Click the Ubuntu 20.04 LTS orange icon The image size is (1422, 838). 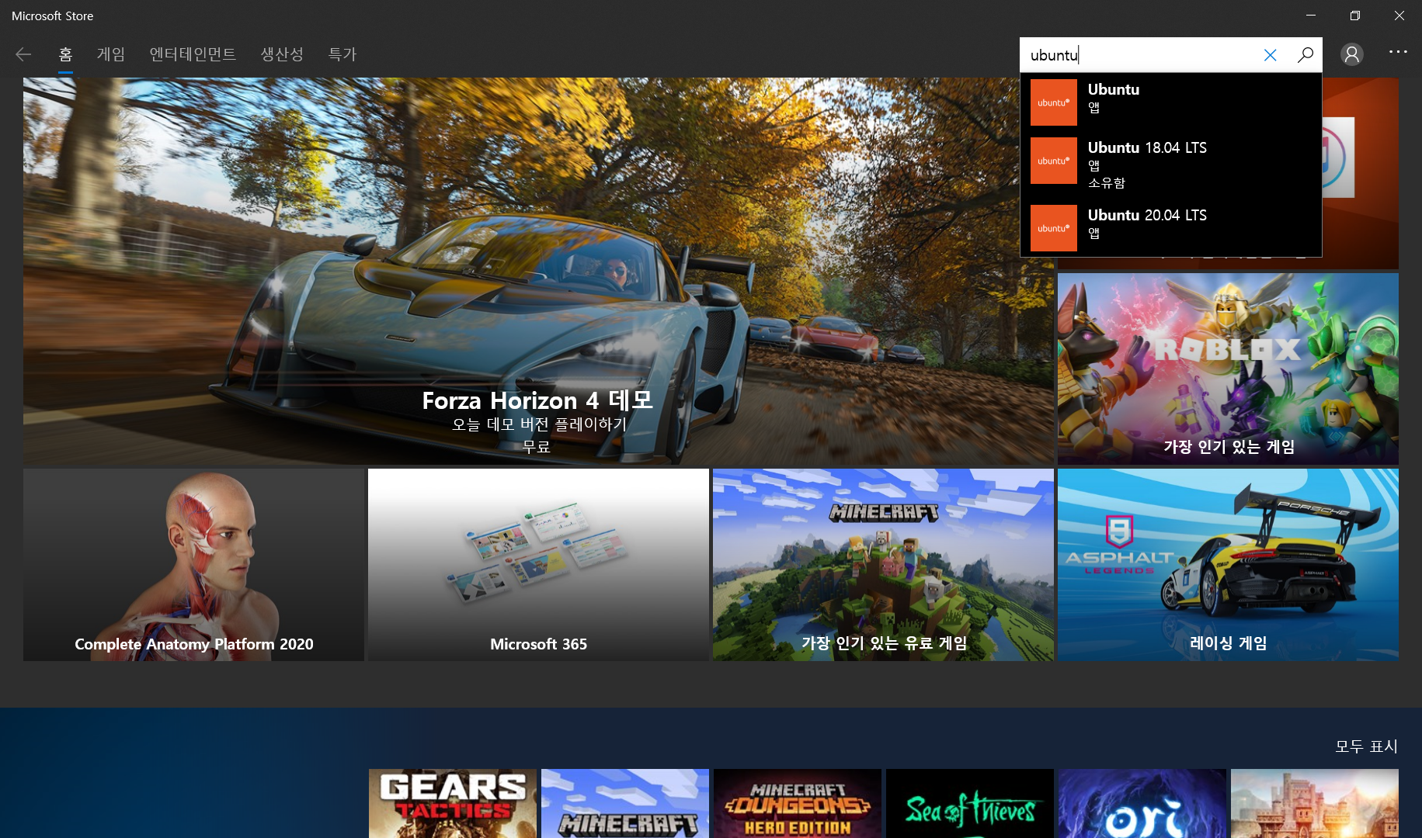(x=1054, y=228)
